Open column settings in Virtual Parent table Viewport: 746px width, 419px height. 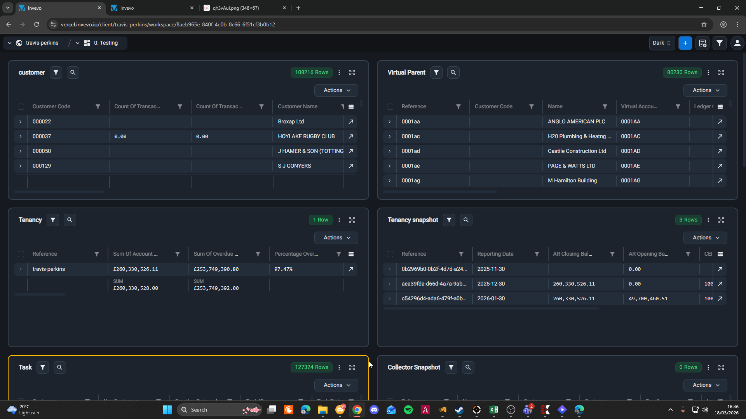pyautogui.click(x=720, y=107)
